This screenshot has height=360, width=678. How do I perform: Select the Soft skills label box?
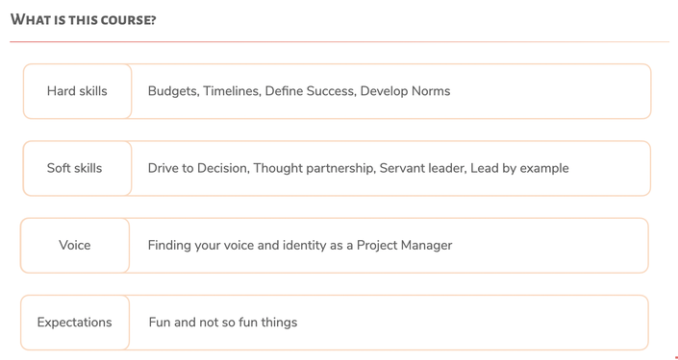pyautogui.click(x=77, y=168)
